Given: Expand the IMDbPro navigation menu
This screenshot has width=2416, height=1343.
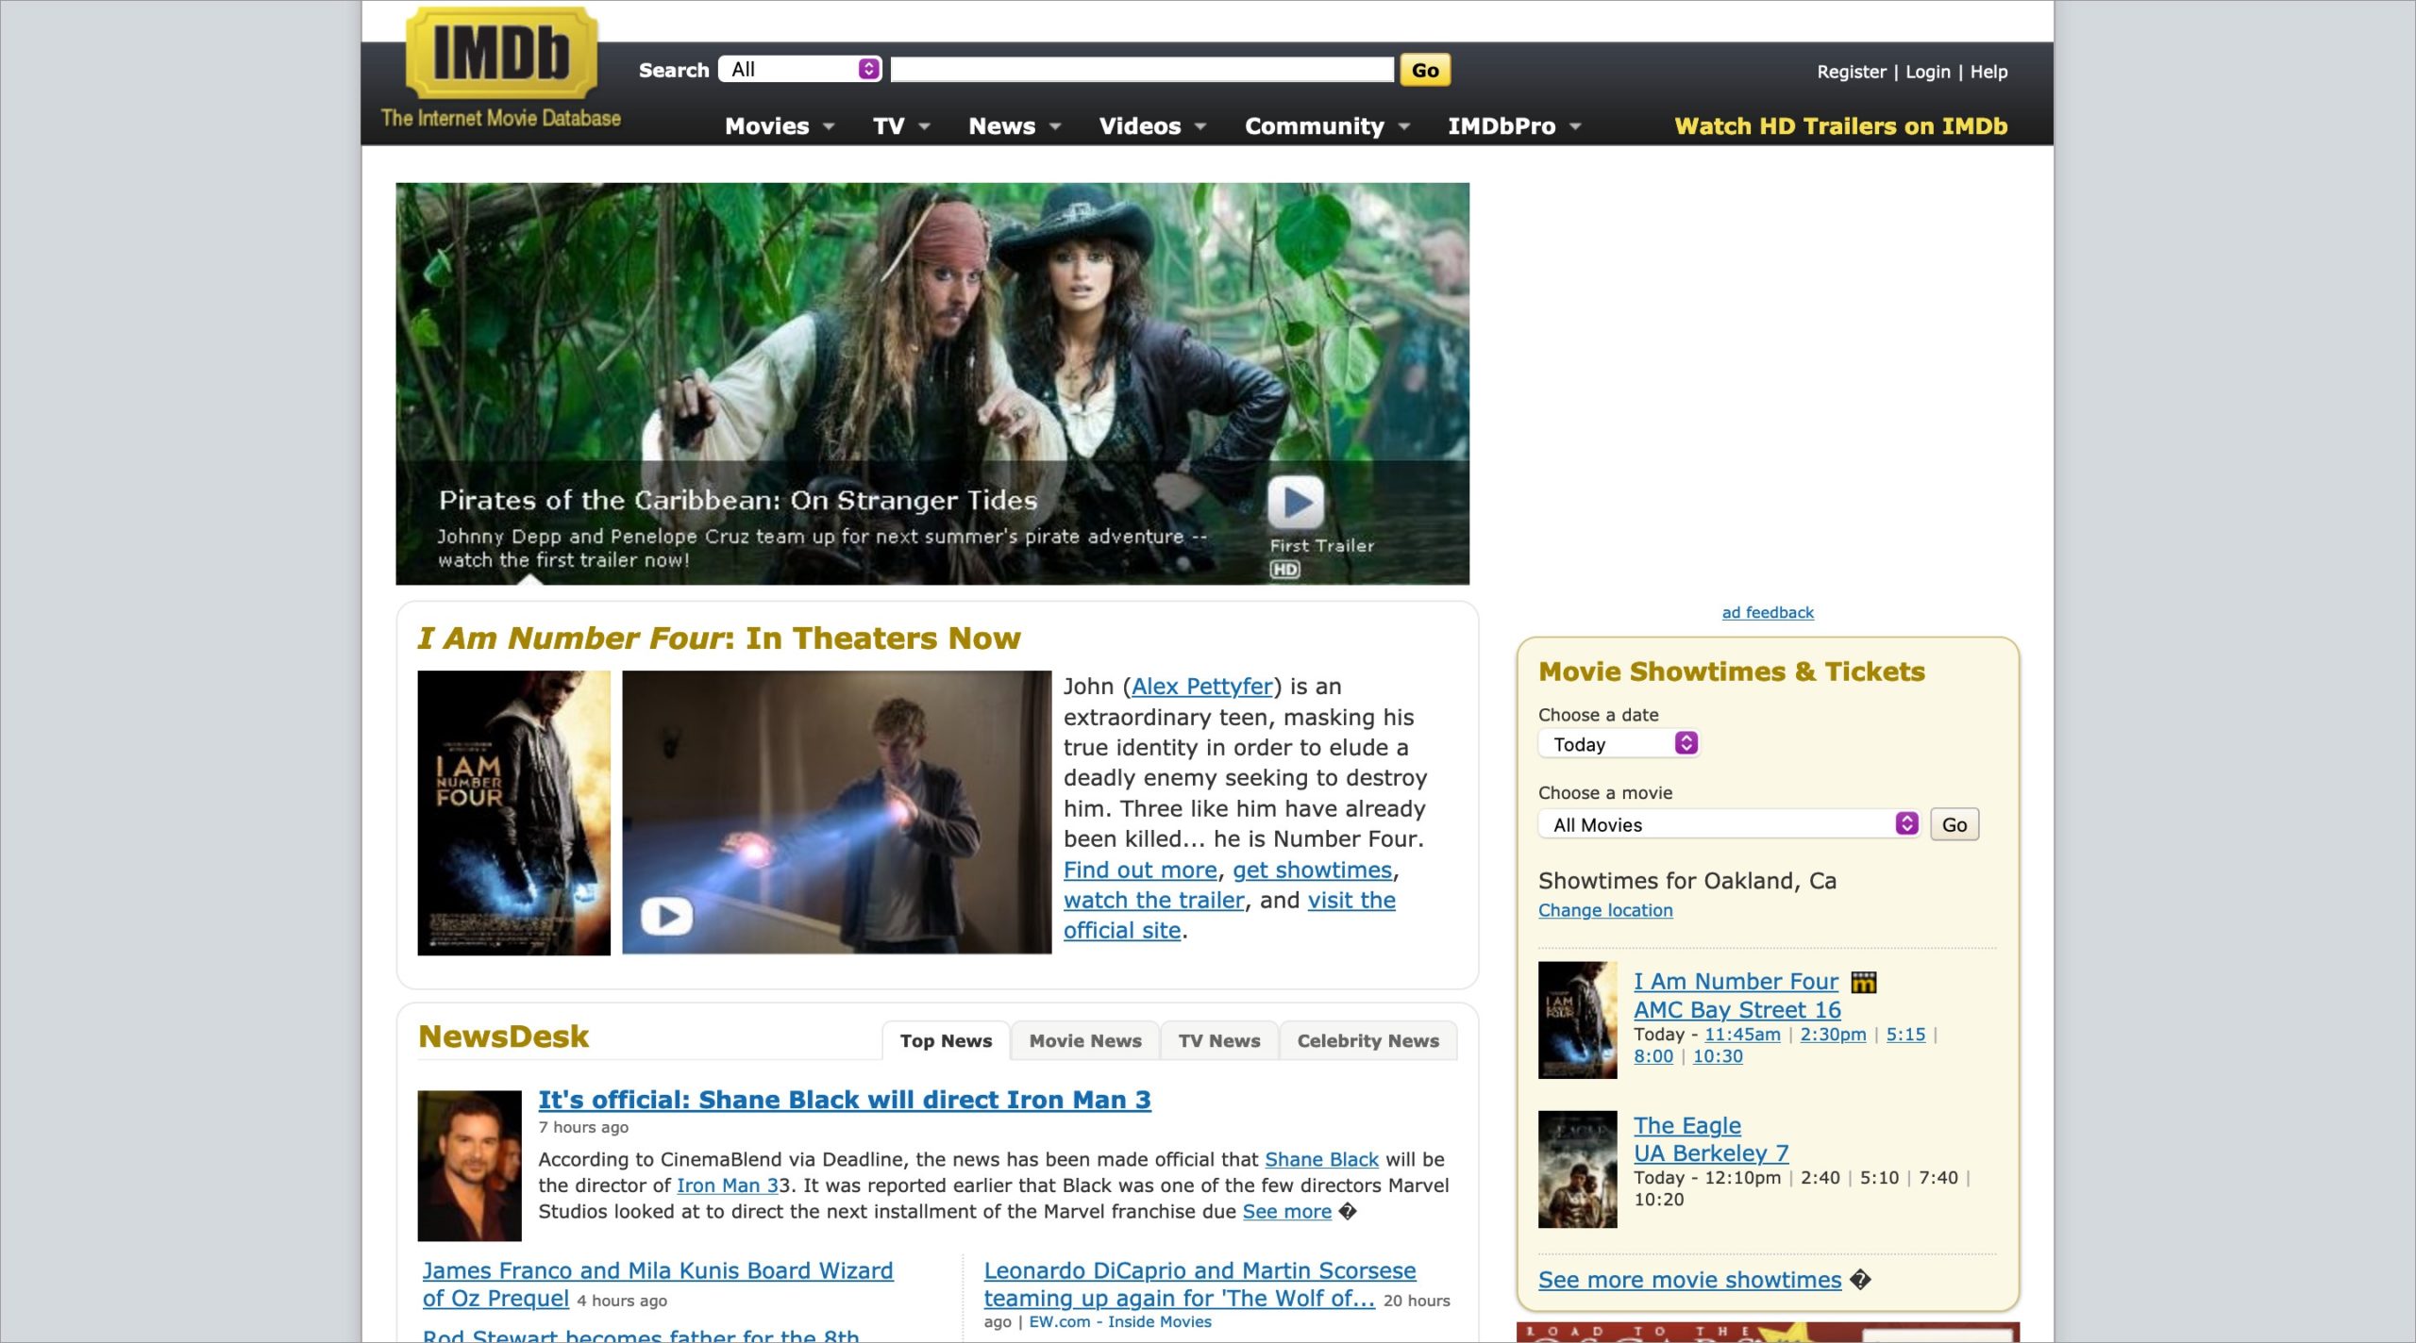Looking at the screenshot, I should [x=1514, y=126].
